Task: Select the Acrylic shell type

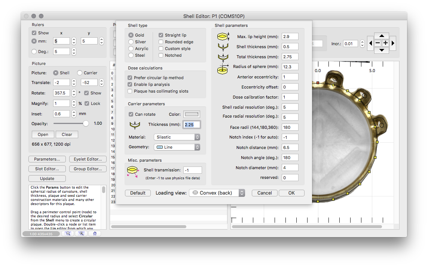Action: point(131,49)
